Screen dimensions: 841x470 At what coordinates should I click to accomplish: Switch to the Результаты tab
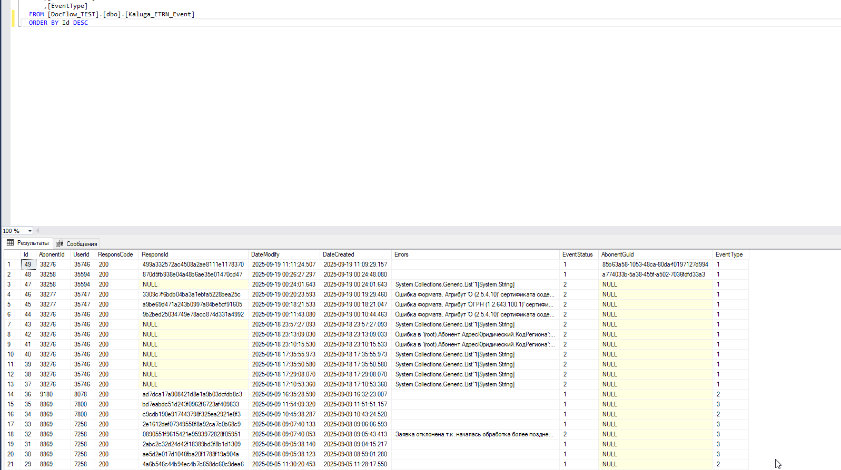[27, 243]
